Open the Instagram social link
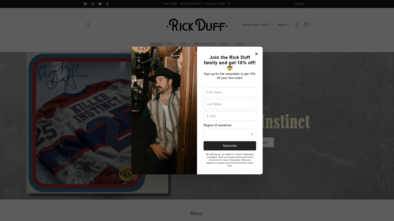Screen dimensions: 394x221 click(x=93, y=4)
